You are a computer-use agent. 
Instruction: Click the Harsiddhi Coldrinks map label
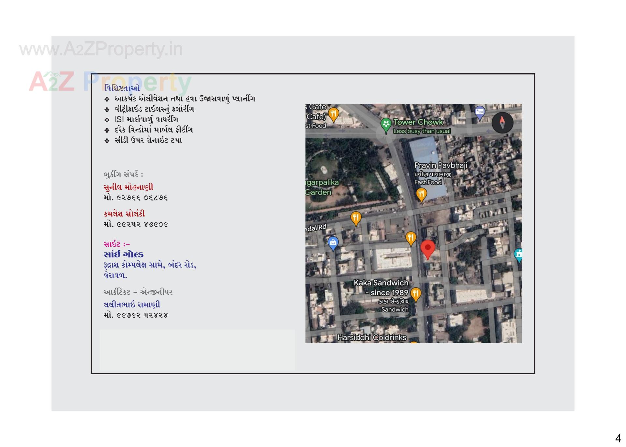(x=372, y=337)
